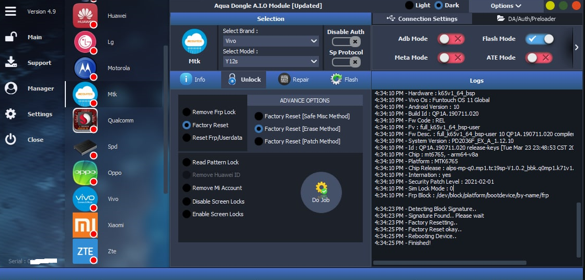The image size is (585, 280).
Task: Click the Repair QR icon
Action: coord(284,79)
